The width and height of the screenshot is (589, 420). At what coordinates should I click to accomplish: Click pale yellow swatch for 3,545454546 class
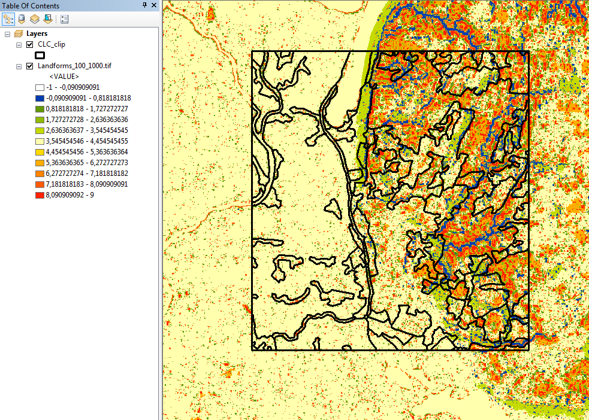tap(40, 141)
